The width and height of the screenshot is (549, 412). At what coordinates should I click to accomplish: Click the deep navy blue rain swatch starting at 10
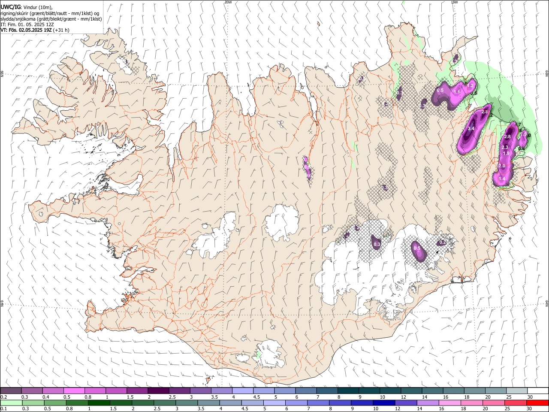pyautogui.click(x=383, y=403)
